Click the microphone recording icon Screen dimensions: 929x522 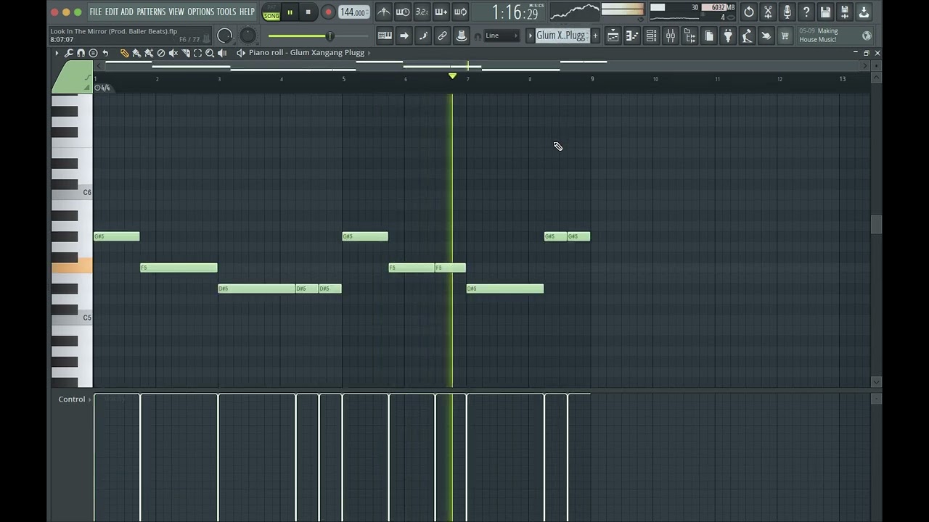point(787,12)
